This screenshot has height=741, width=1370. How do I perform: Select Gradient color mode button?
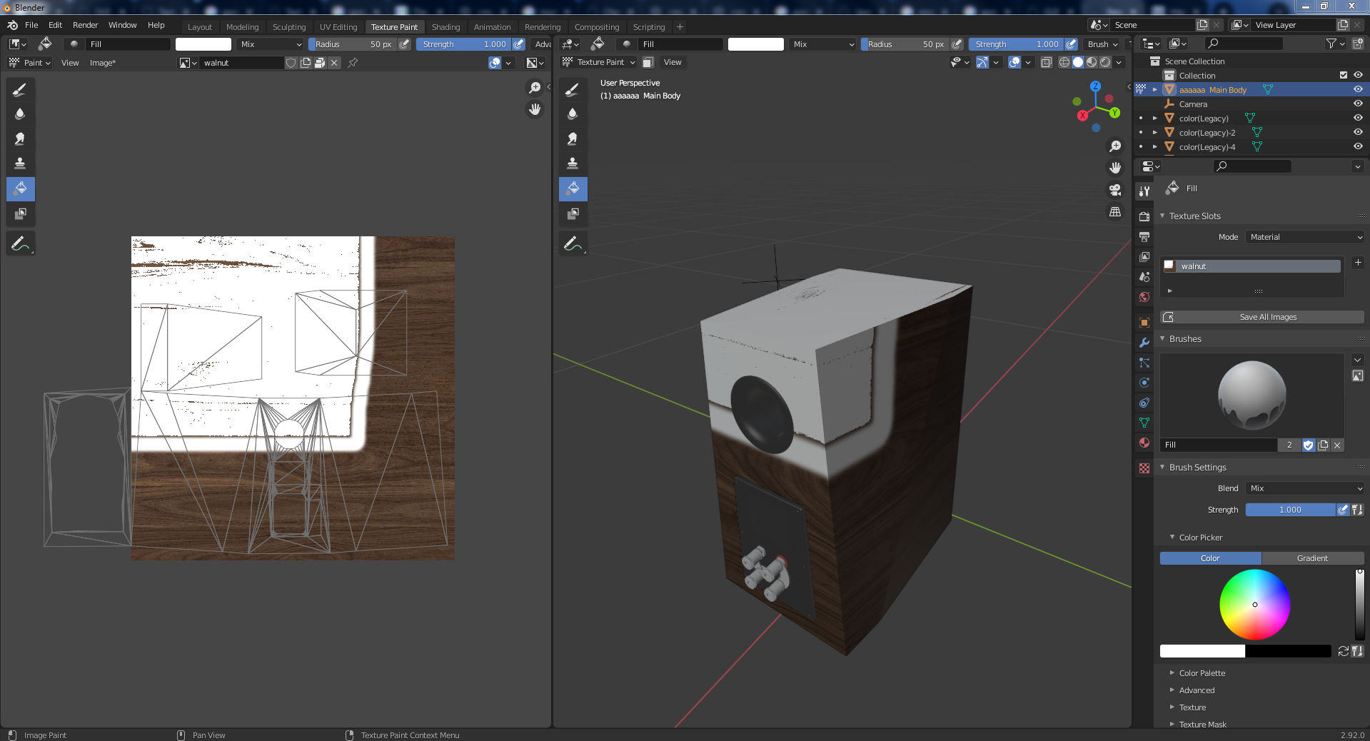1312,558
